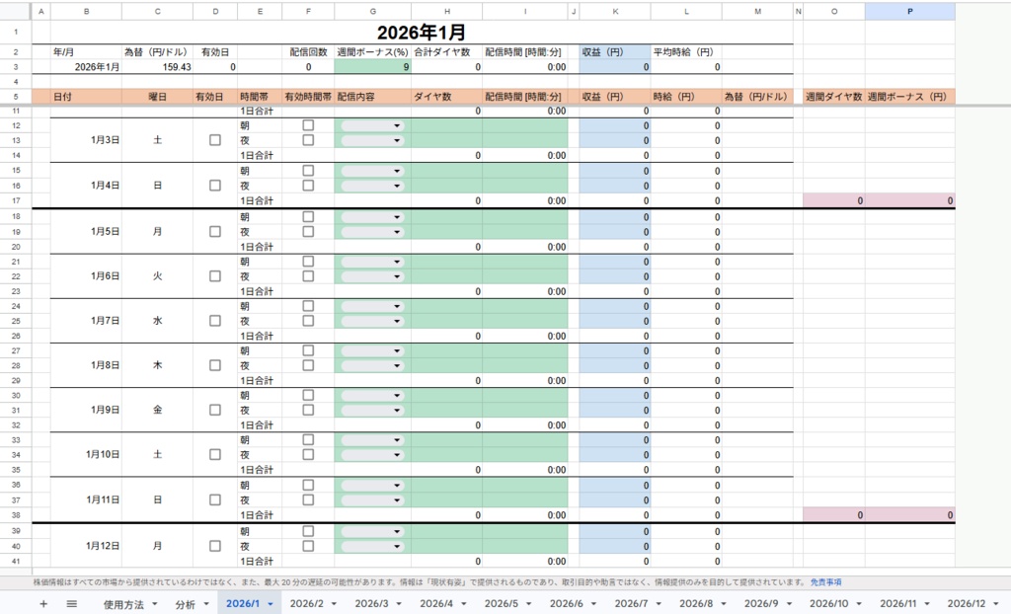1011x614 pixels.
Task: Open the 使用方法 tab's dropdown arrow
Action: click(x=155, y=604)
